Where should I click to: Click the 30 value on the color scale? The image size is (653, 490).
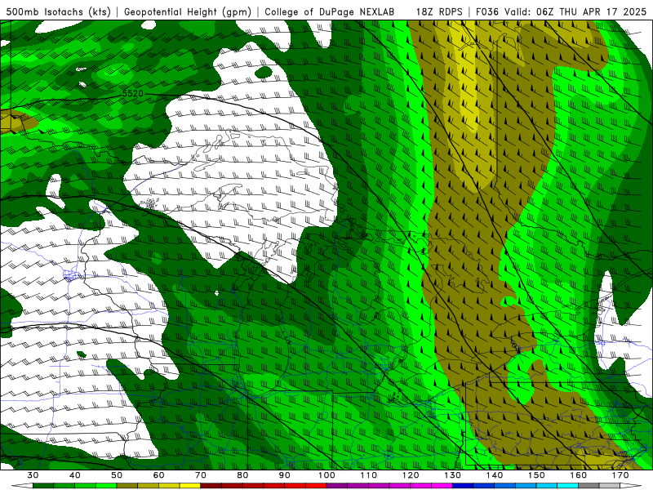coord(33,475)
